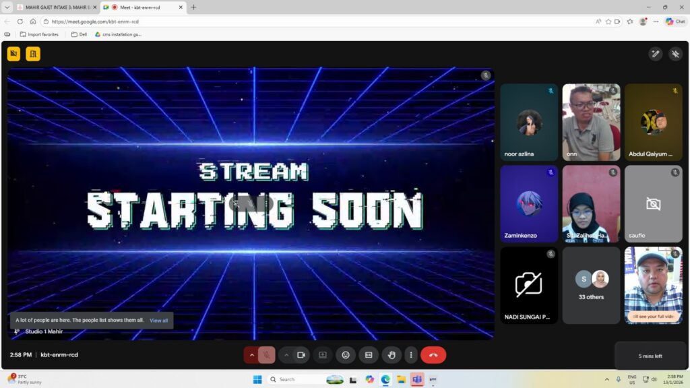
Task: Click the View all link in people notice
Action: (159, 321)
